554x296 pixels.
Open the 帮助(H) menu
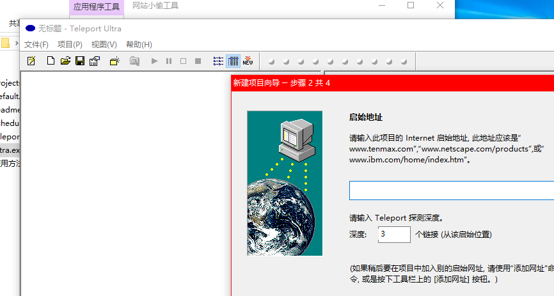coord(139,45)
